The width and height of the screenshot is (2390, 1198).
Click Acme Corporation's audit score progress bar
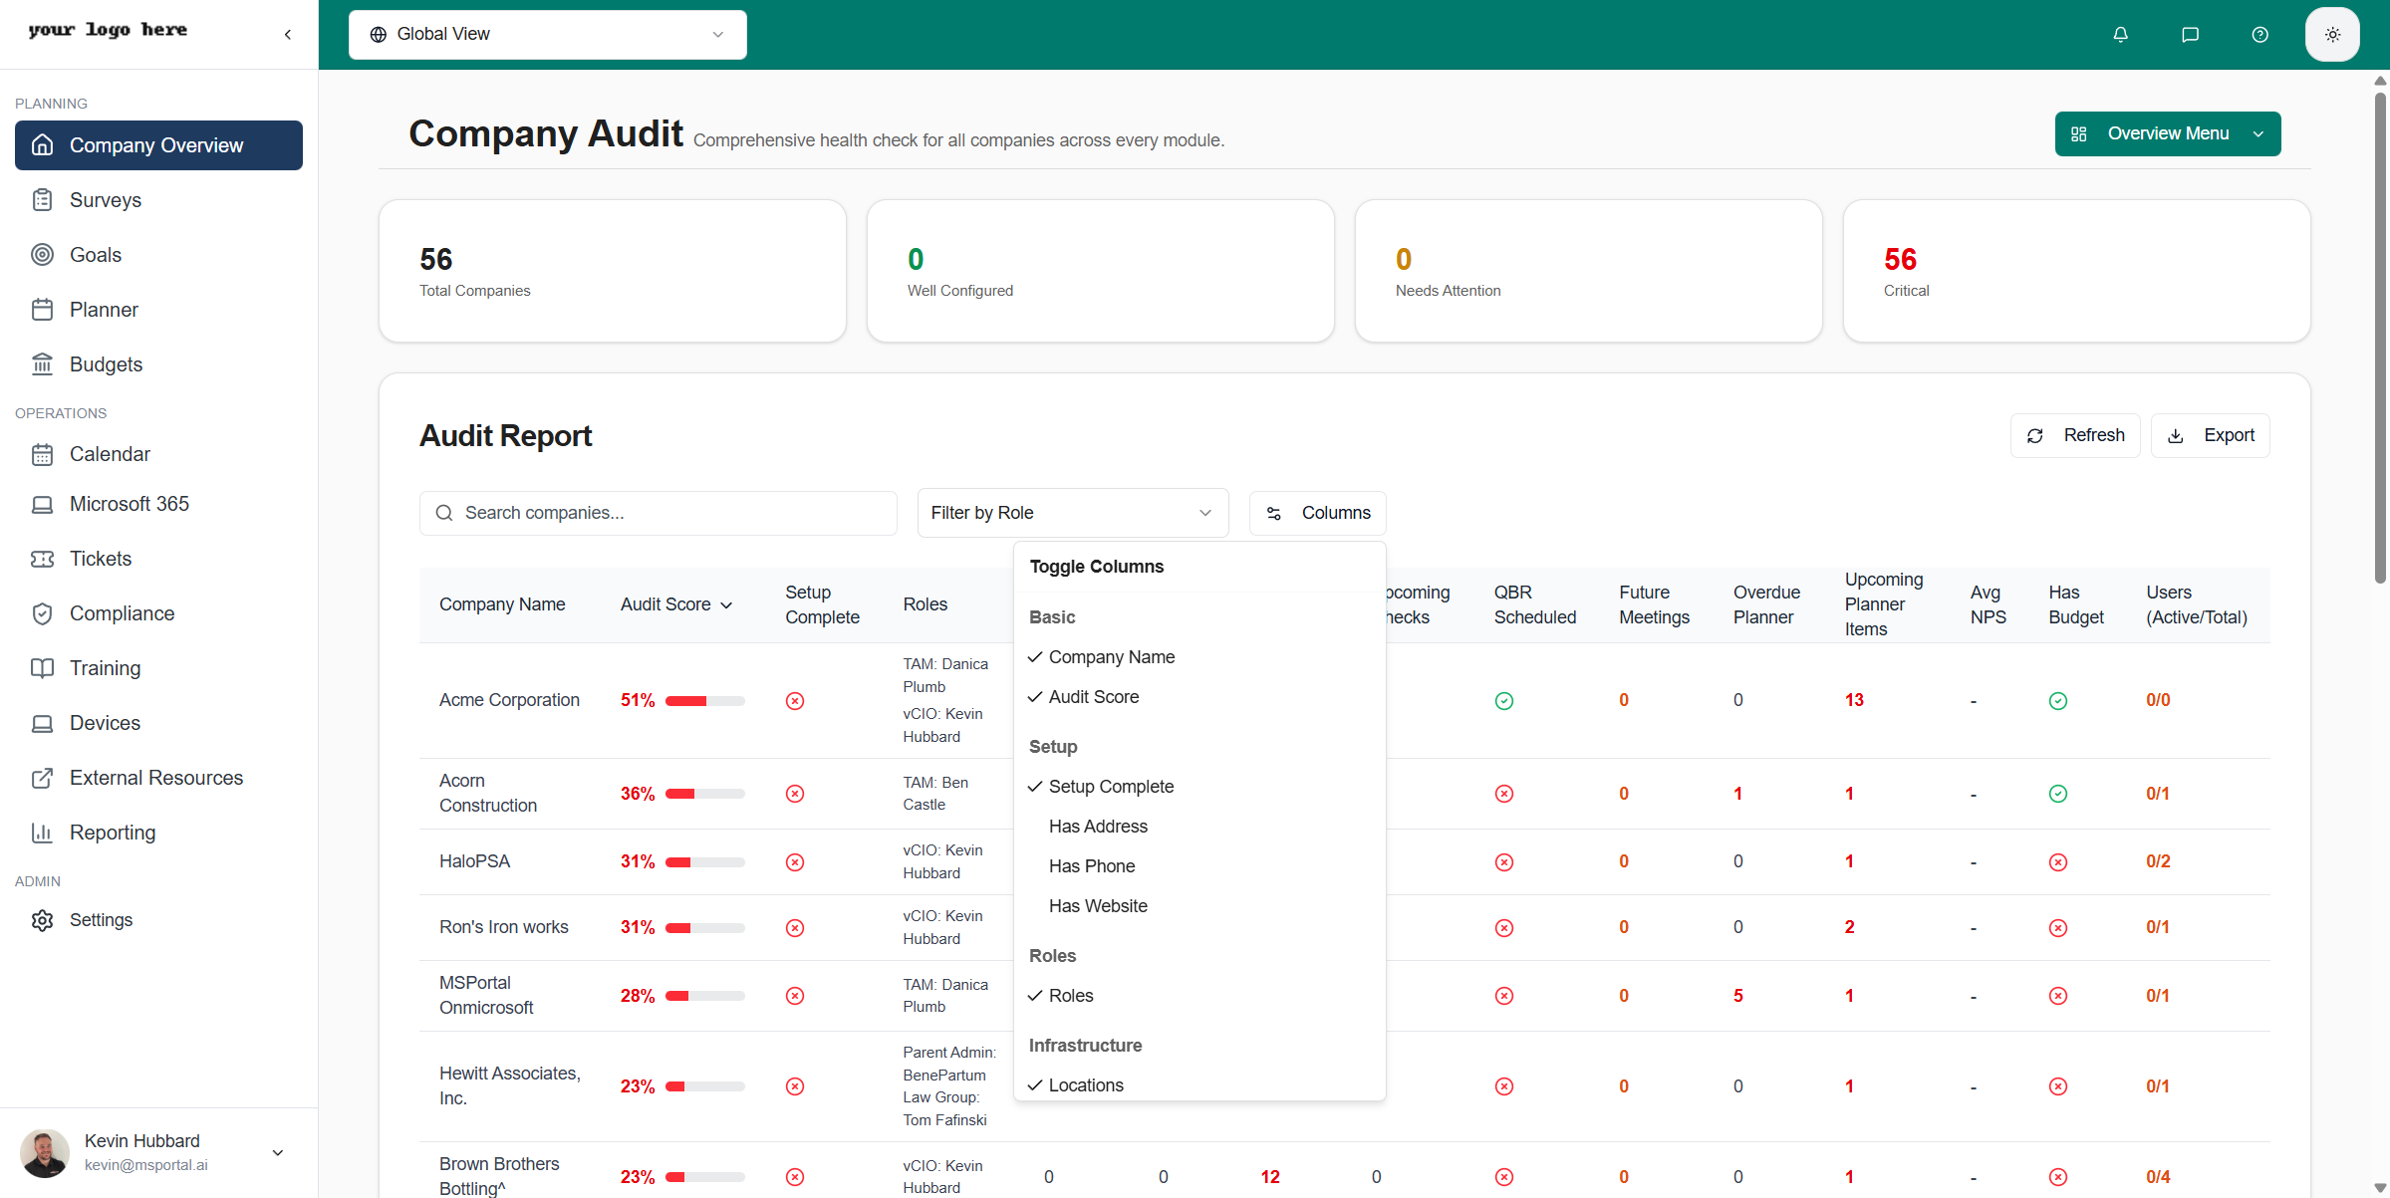(703, 700)
